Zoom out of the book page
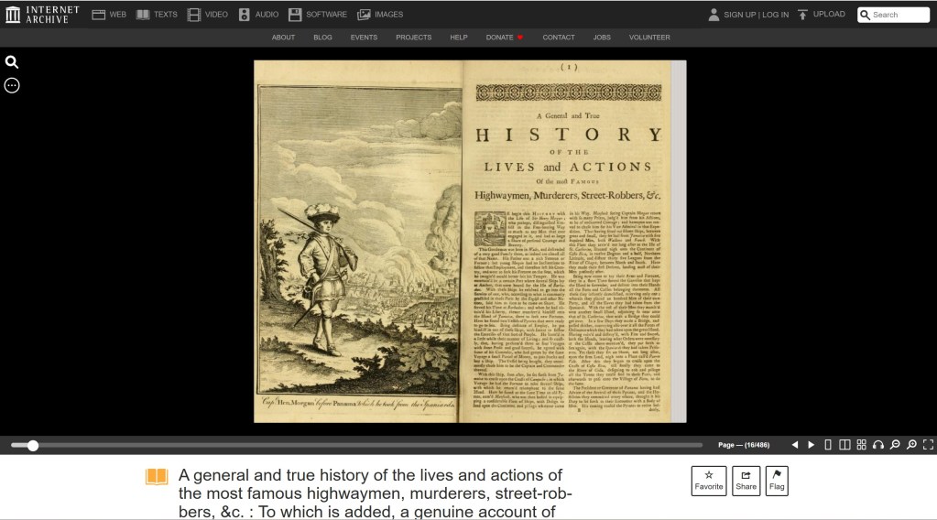The width and height of the screenshot is (937, 520). pyautogui.click(x=895, y=445)
